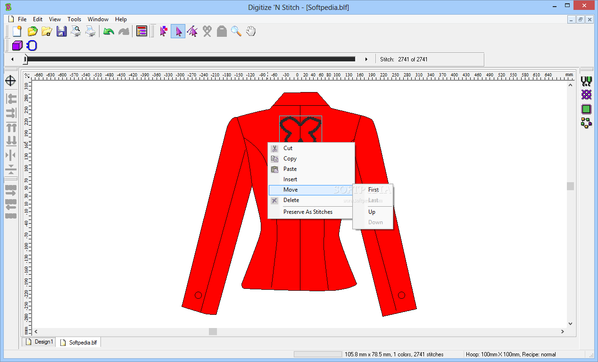Image resolution: width=598 pixels, height=362 pixels.
Task: Open the View menu
Action: coord(55,19)
